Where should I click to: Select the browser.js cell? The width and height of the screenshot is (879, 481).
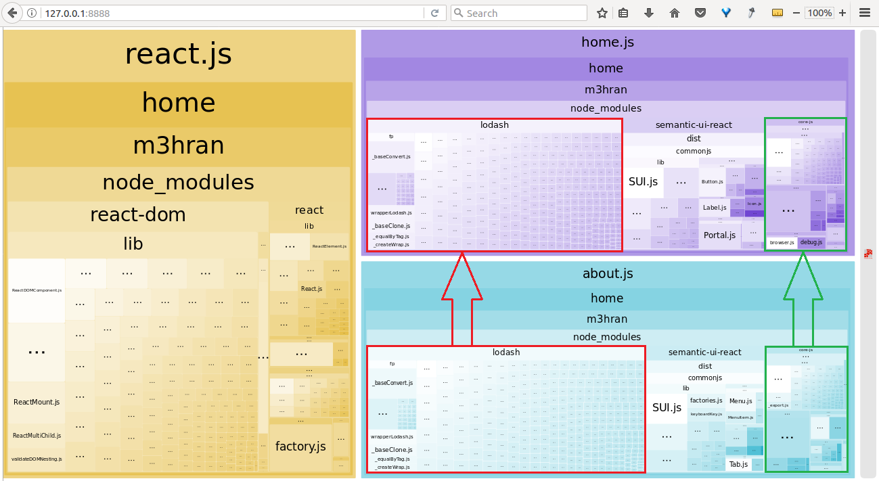tap(782, 242)
